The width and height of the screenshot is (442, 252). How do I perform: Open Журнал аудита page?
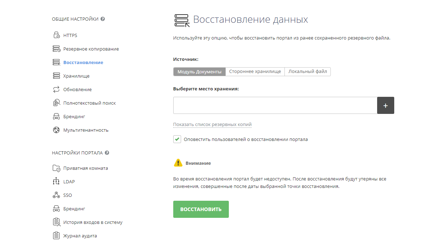pyautogui.click(x=80, y=236)
